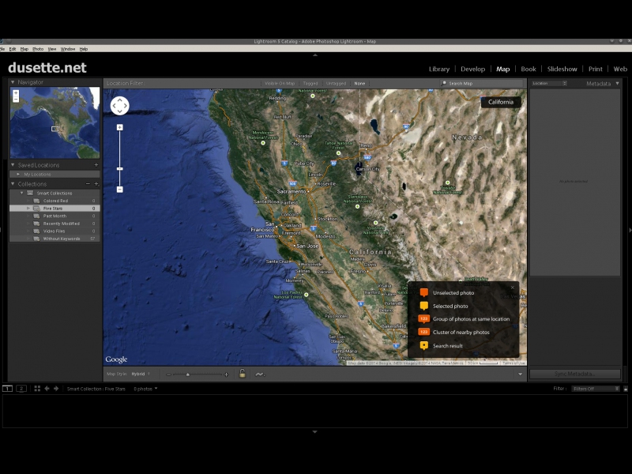
Task: Open second window display 2
Action: [x=21, y=389]
